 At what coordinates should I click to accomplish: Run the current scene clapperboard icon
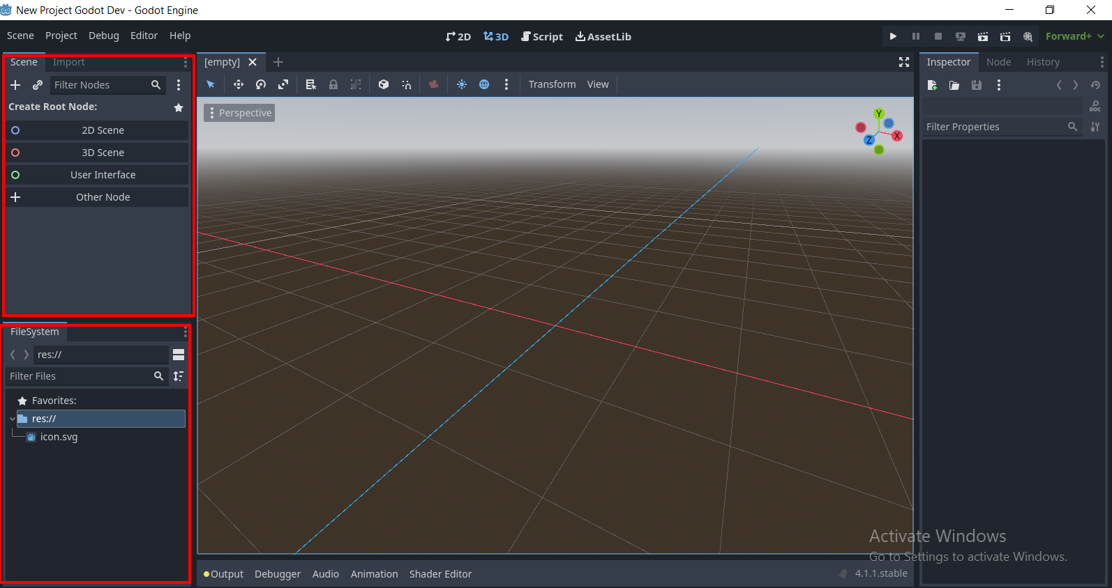[x=983, y=36]
